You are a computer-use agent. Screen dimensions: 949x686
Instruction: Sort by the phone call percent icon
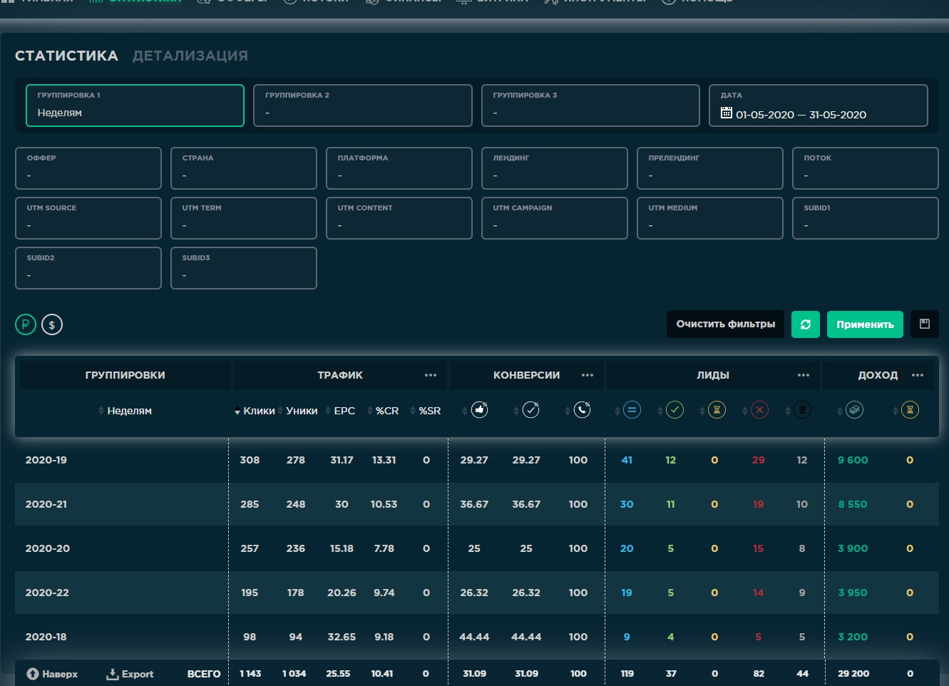582,410
